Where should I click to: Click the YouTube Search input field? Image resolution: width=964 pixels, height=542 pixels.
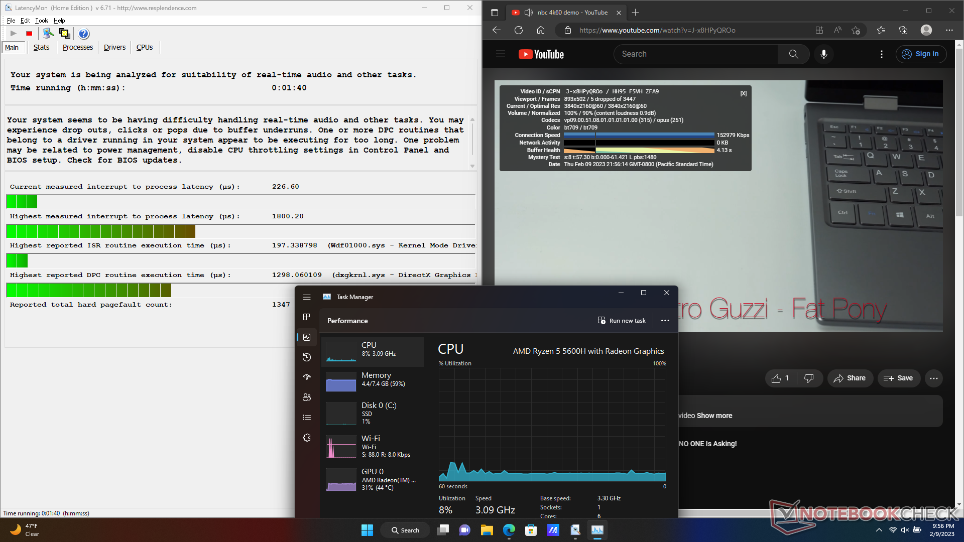[695, 54]
